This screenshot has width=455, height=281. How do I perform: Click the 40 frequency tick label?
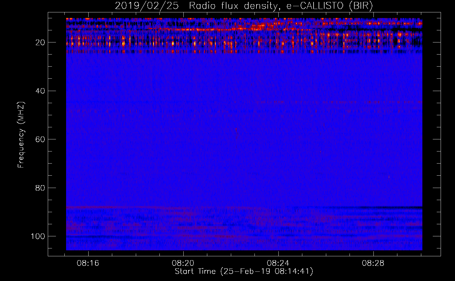pos(40,91)
